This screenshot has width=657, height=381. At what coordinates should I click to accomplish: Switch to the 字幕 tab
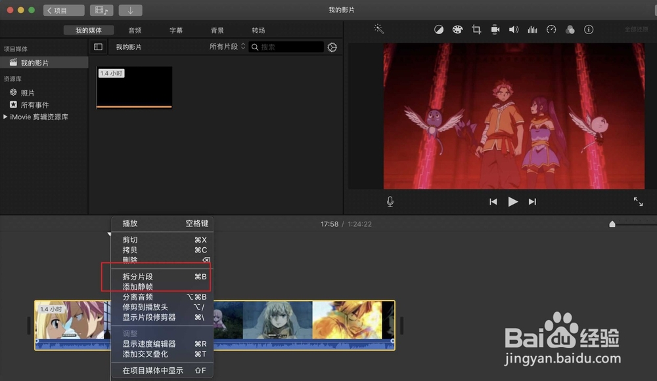pos(176,30)
